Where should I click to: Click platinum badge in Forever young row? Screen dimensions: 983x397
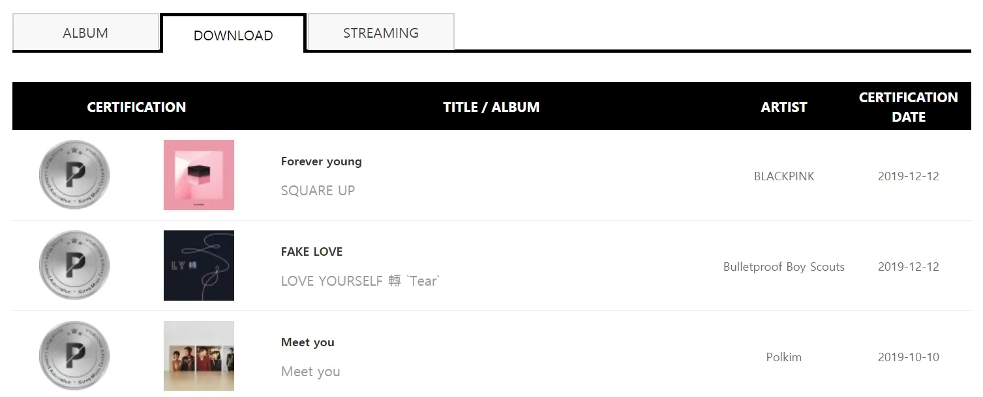point(74,175)
